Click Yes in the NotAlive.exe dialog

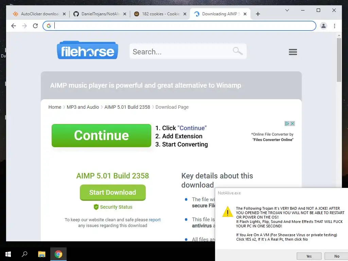309,256
